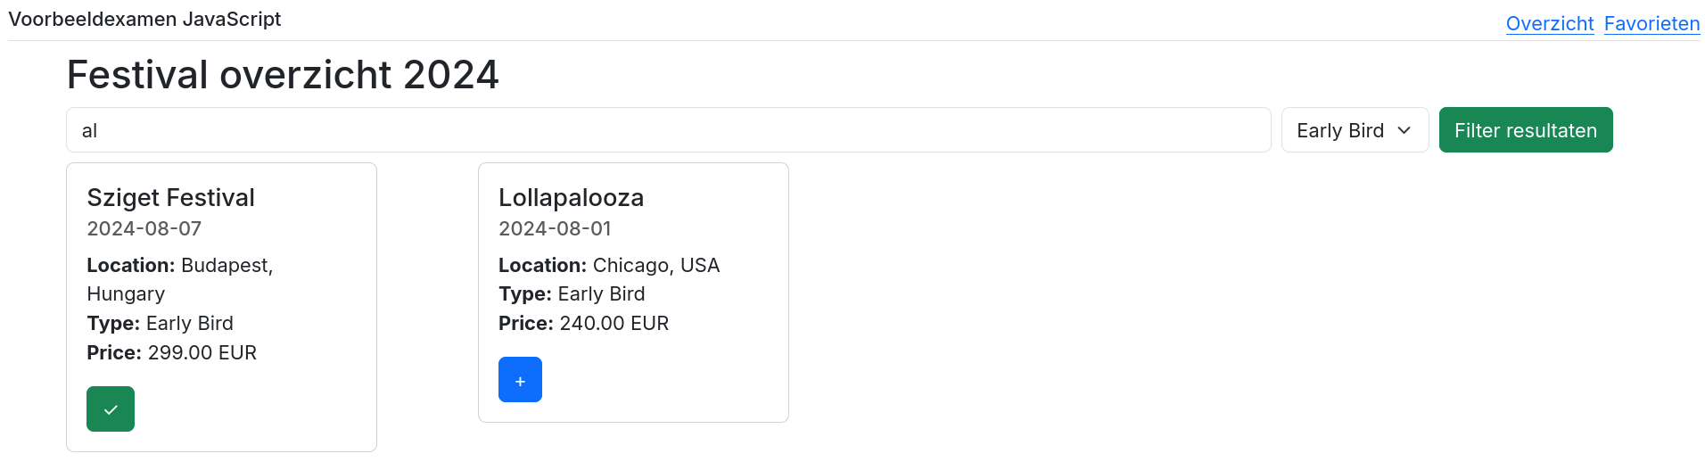Focus the search field containing "al"

coord(668,130)
